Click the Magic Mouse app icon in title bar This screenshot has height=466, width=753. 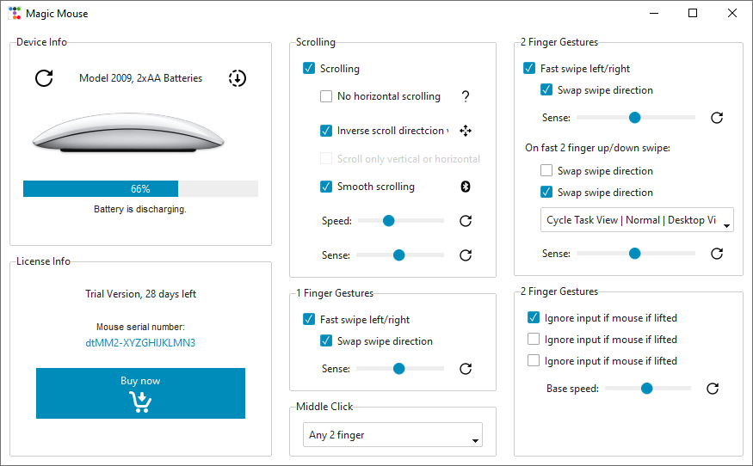(x=15, y=14)
